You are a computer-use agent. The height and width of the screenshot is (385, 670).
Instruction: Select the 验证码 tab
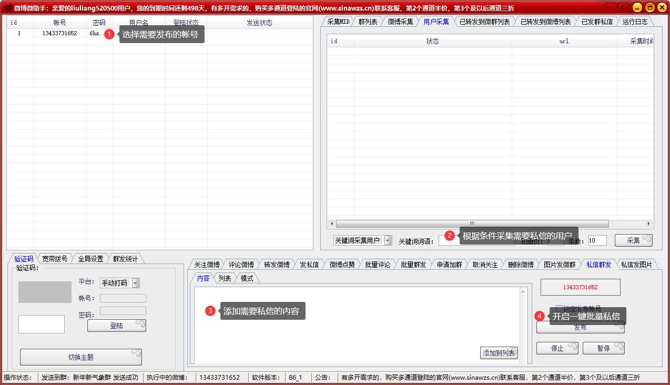(x=24, y=259)
